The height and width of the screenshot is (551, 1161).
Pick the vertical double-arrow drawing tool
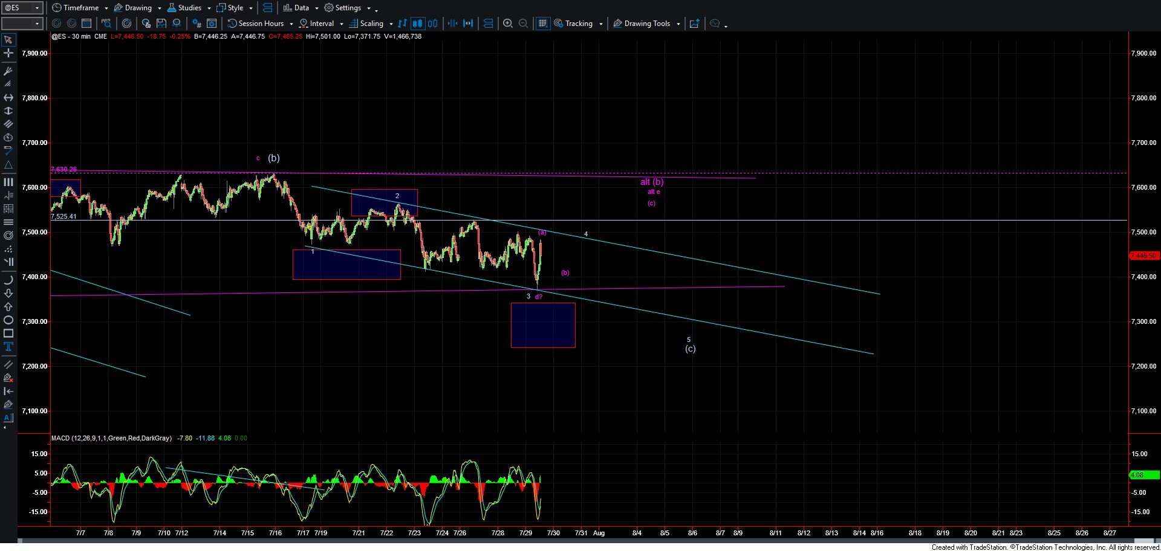(x=8, y=111)
